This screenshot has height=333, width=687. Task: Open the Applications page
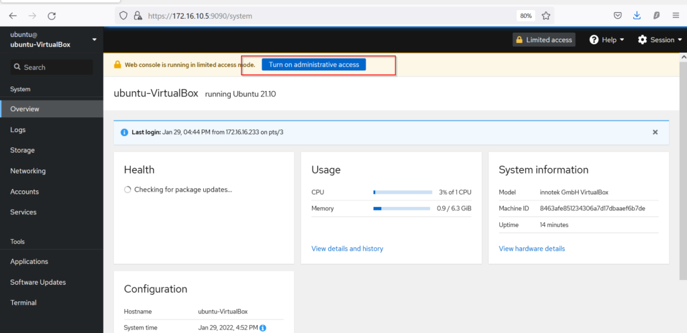coord(52,262)
